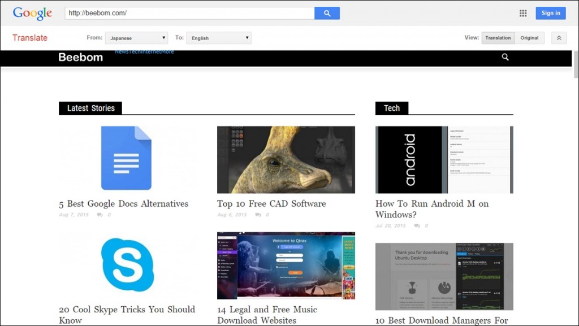
Task: Open 'How To Run Android M on Windows?' article
Action: coord(432,209)
